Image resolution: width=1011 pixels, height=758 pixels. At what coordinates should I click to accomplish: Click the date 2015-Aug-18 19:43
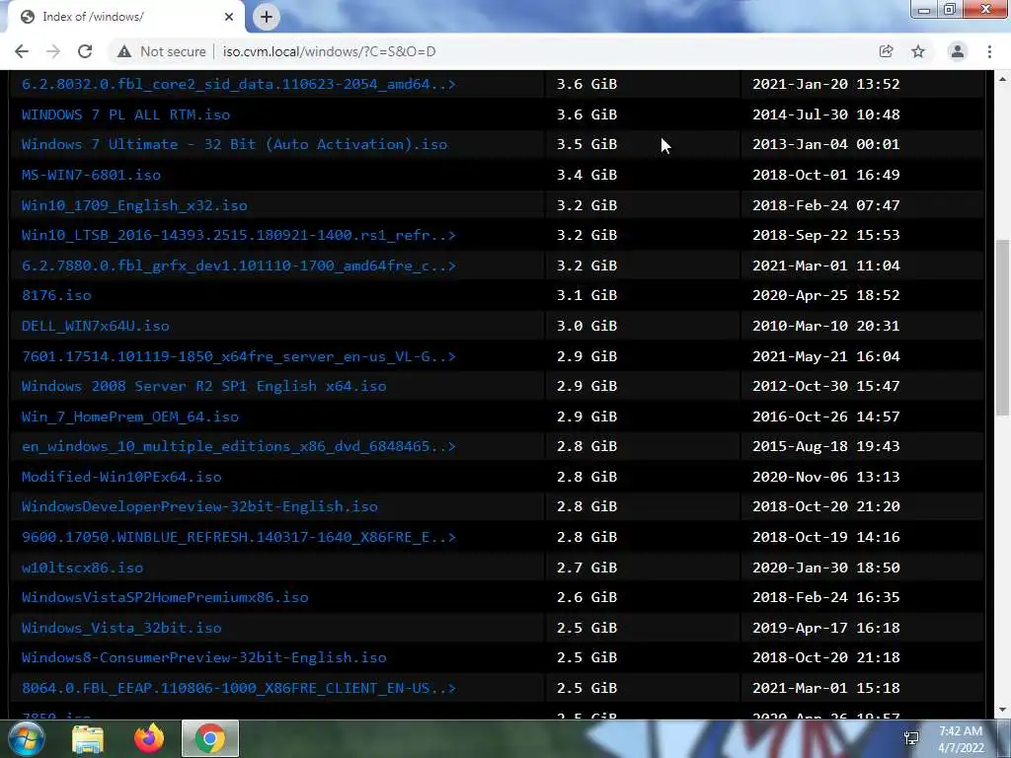[x=826, y=446]
